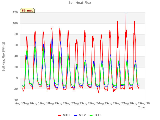Toggle the SHF2 series in the legend

click(80, 115)
